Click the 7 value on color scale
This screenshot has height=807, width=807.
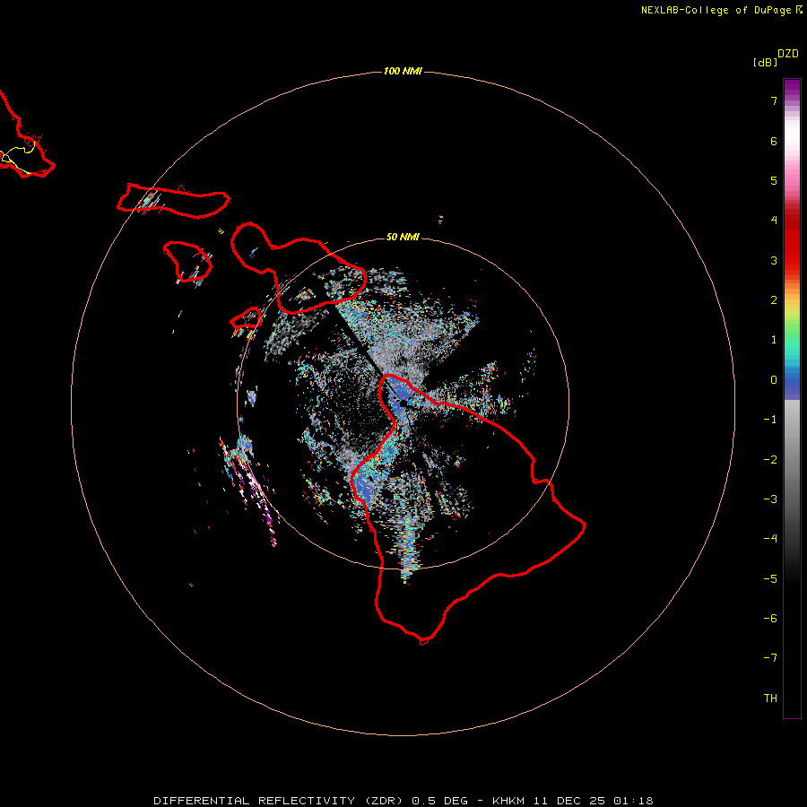774,100
